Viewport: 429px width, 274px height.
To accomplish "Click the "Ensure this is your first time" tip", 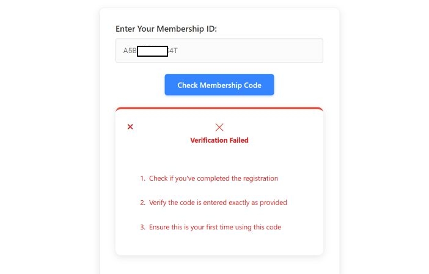I will [x=215, y=227].
